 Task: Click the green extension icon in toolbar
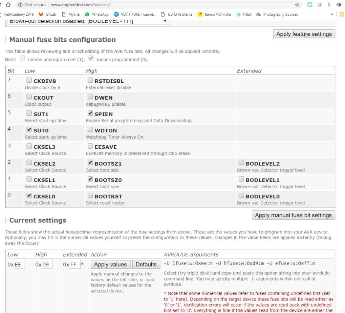pyautogui.click(x=309, y=5)
